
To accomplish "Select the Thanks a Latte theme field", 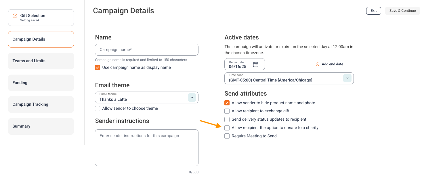I will tap(147, 97).
